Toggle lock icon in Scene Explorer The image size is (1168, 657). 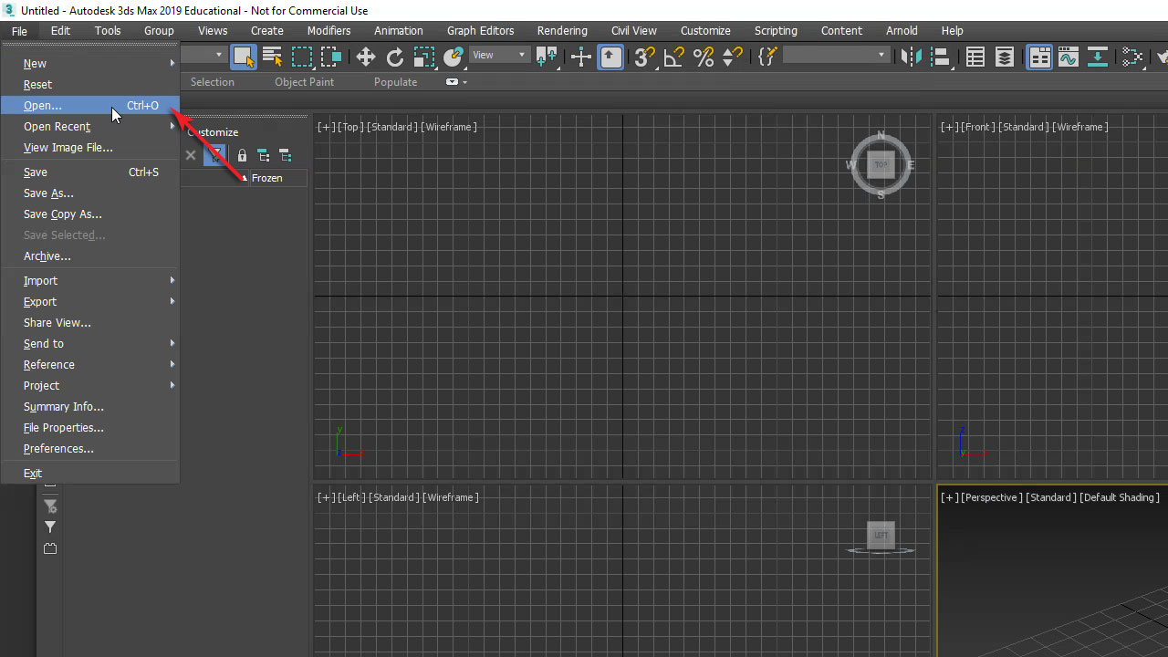click(x=242, y=155)
